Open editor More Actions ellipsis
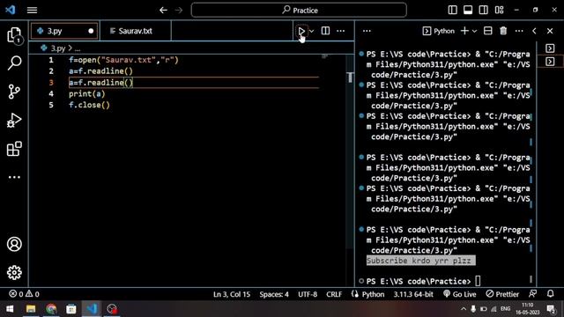Screen dimensions: 564x317 (x=341, y=31)
